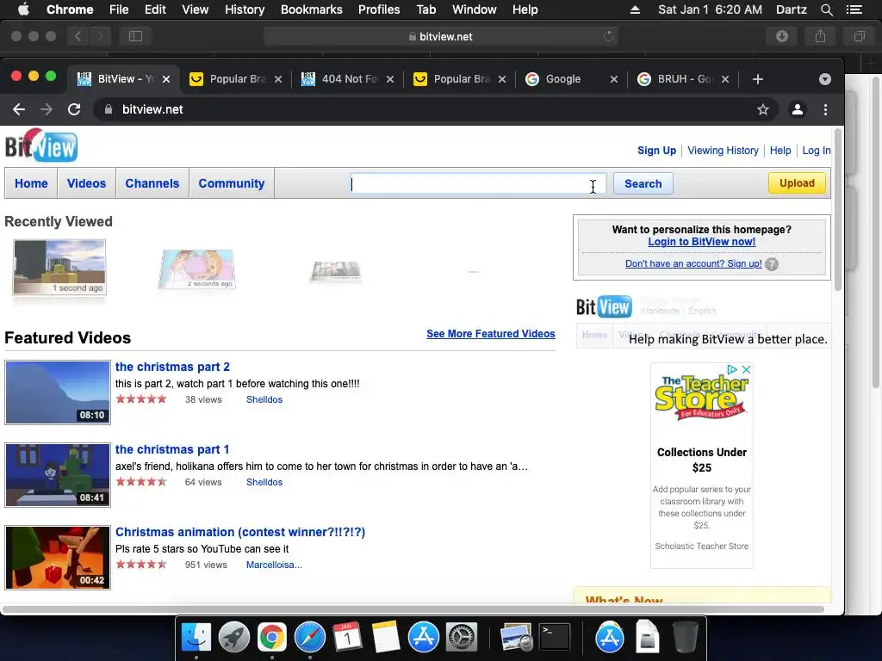Close the BitView tab
Image resolution: width=882 pixels, height=661 pixels.
(166, 79)
